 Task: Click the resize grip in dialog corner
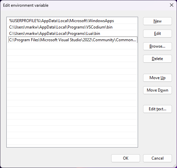click(x=175, y=166)
